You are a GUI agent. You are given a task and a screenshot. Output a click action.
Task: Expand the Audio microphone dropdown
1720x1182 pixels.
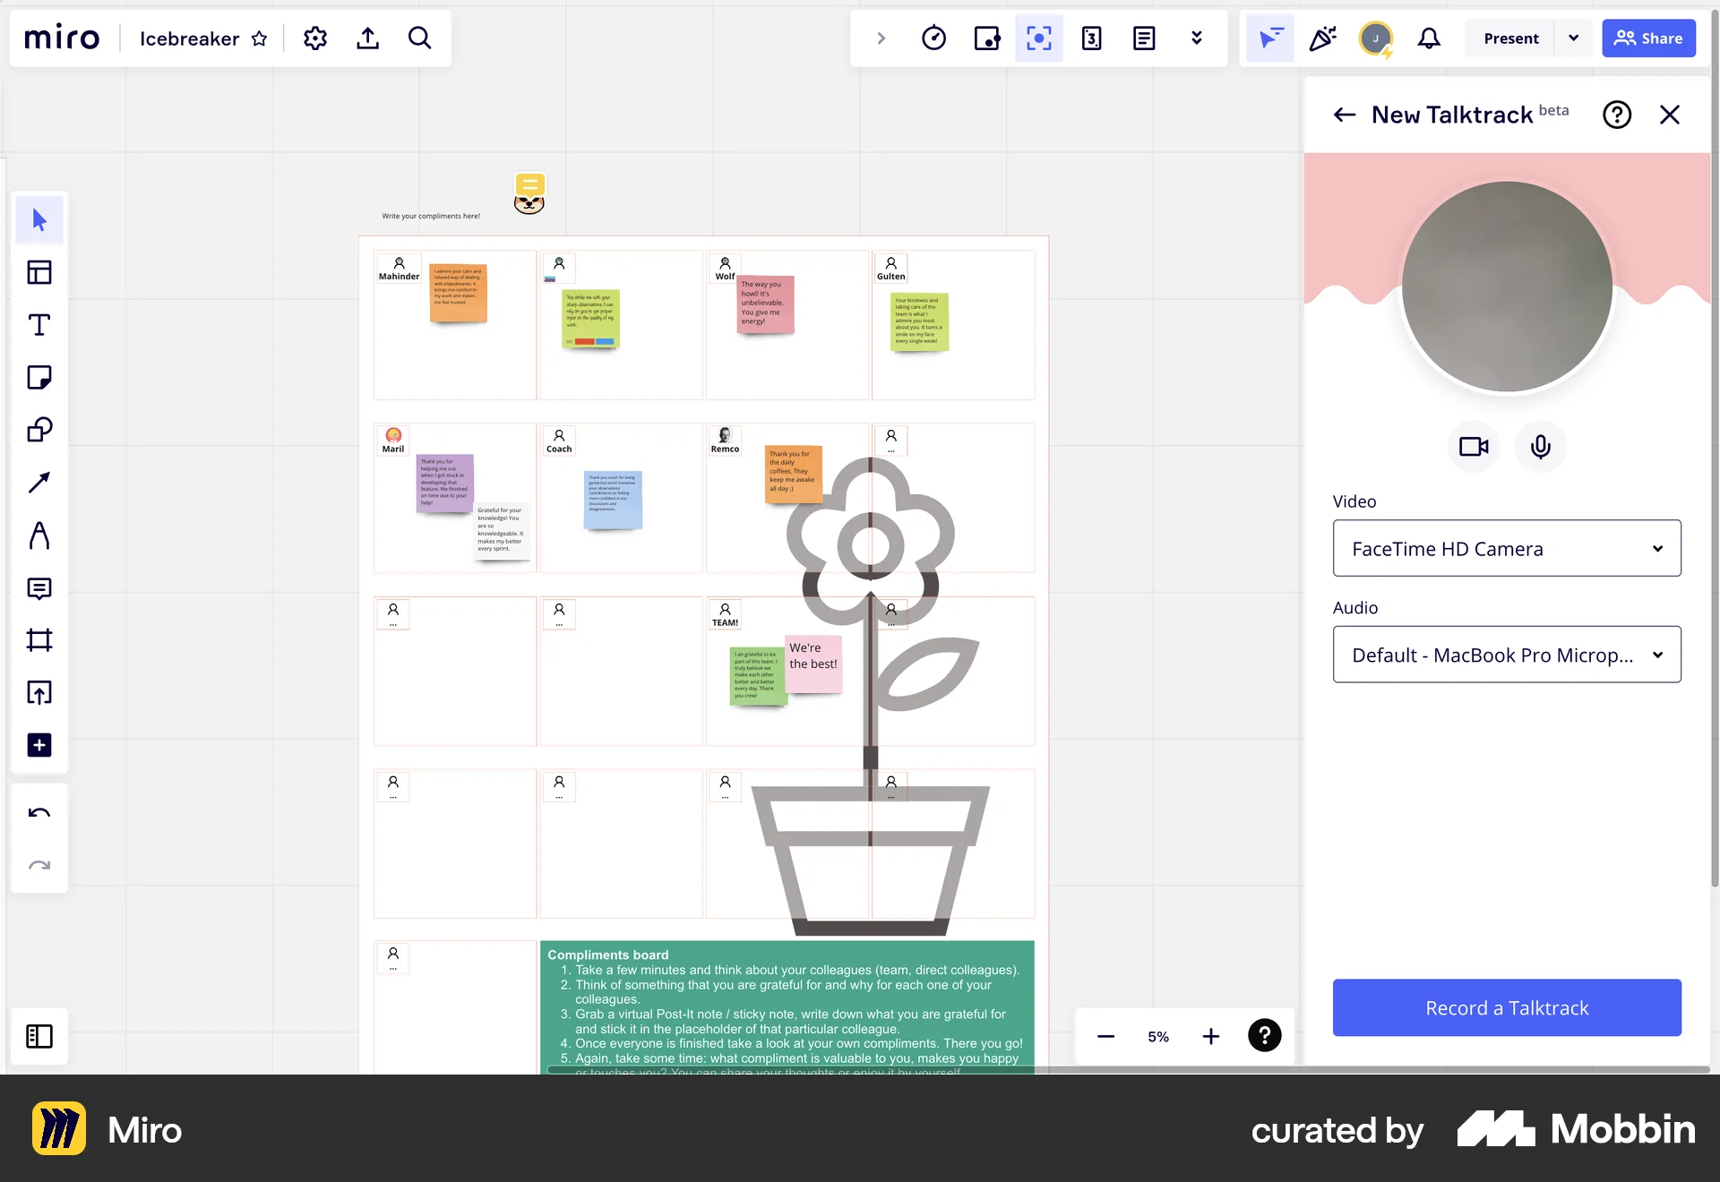click(x=1506, y=655)
